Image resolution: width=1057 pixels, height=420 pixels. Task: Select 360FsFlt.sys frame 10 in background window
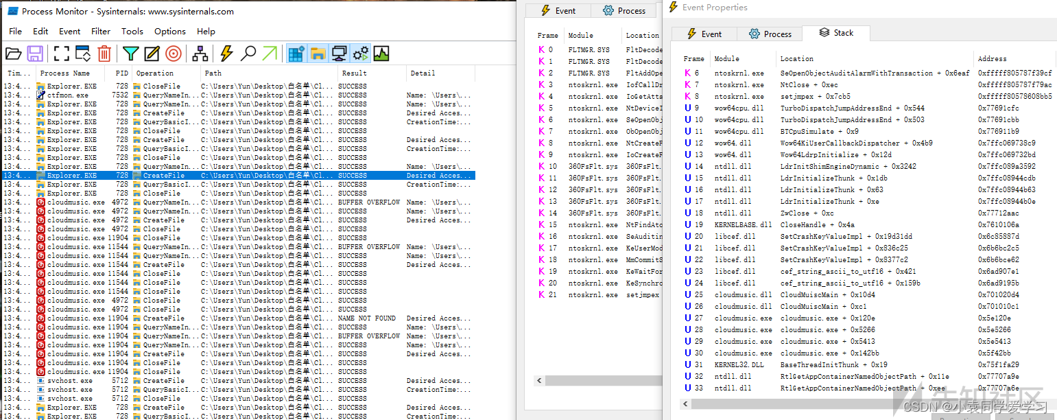pyautogui.click(x=597, y=167)
